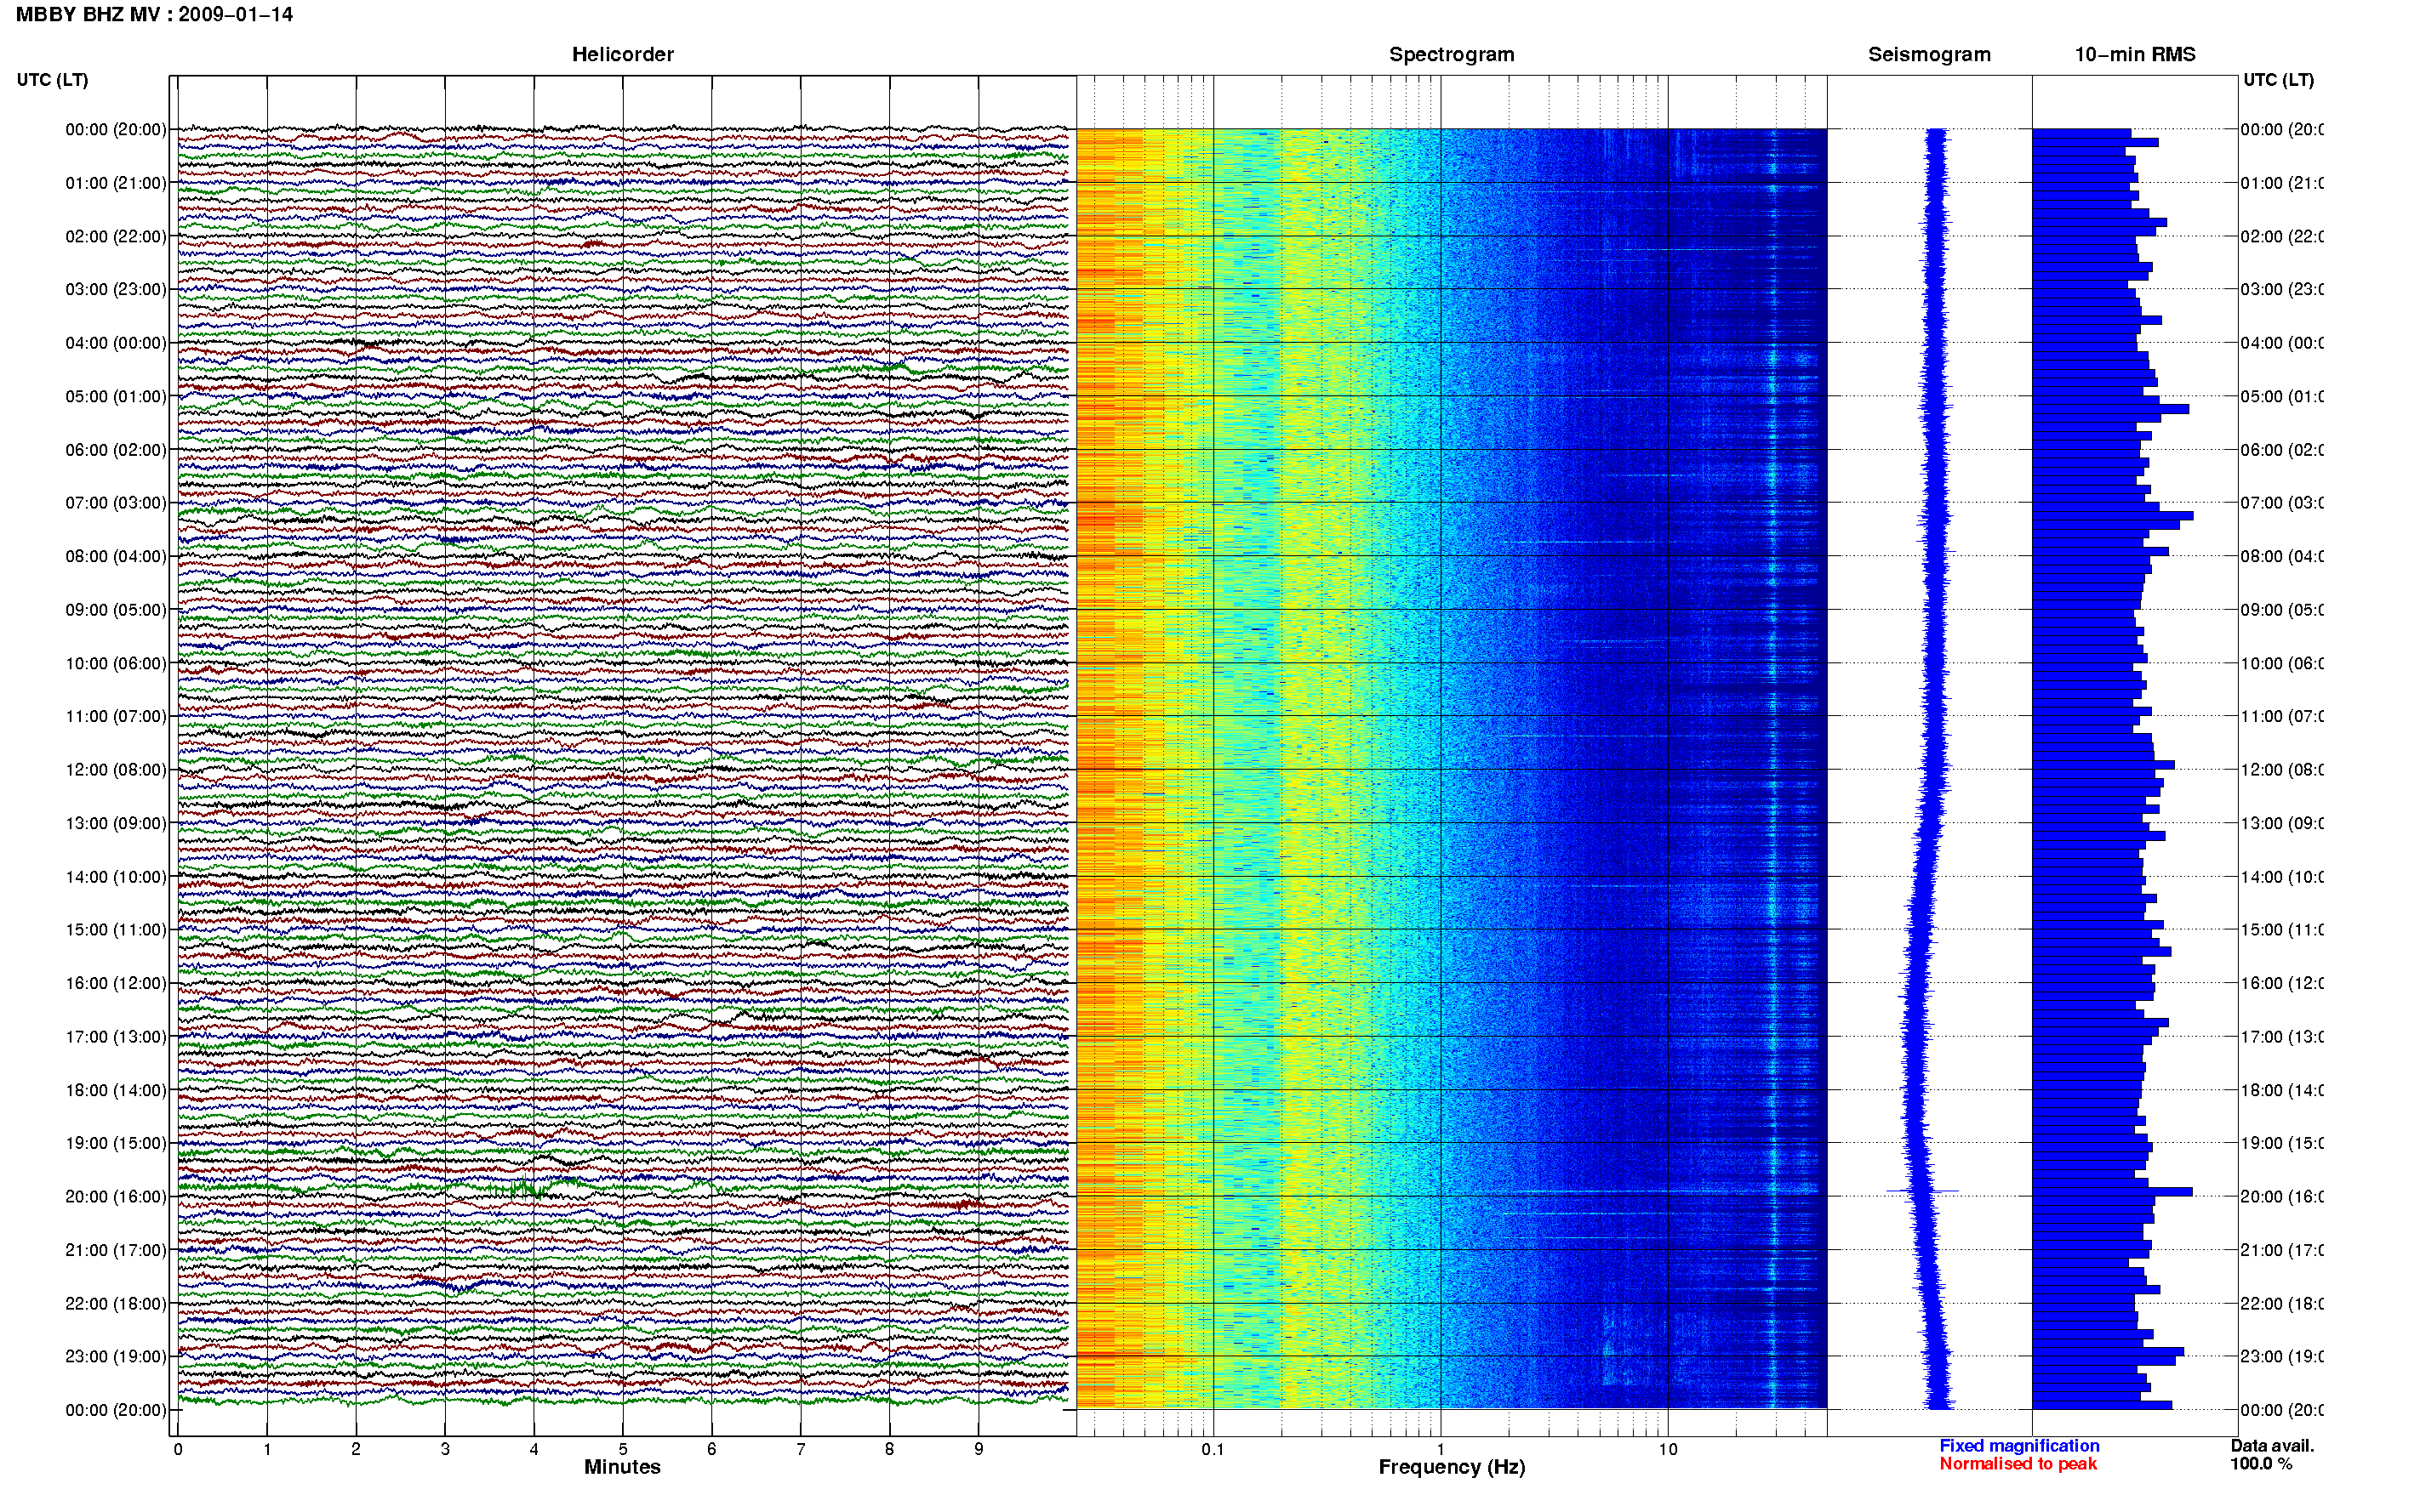Image resolution: width=2420 pixels, height=1512 pixels.
Task: Click the left time label '20:00 (16:00)'
Action: [116, 1197]
